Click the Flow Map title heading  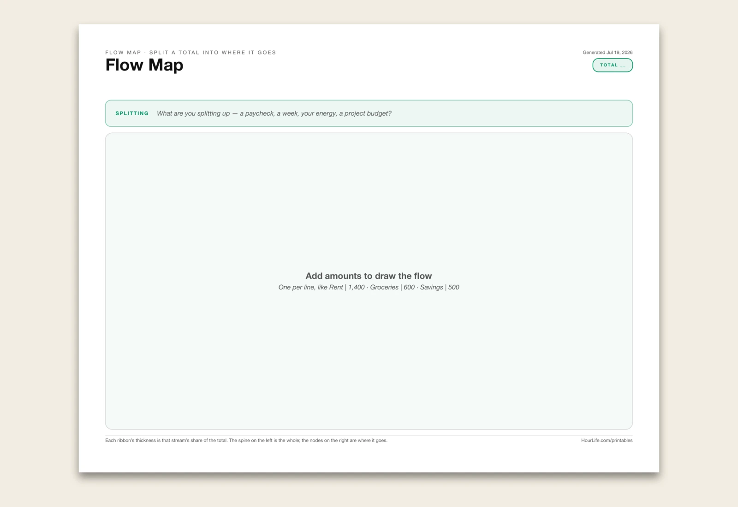pyautogui.click(x=144, y=65)
